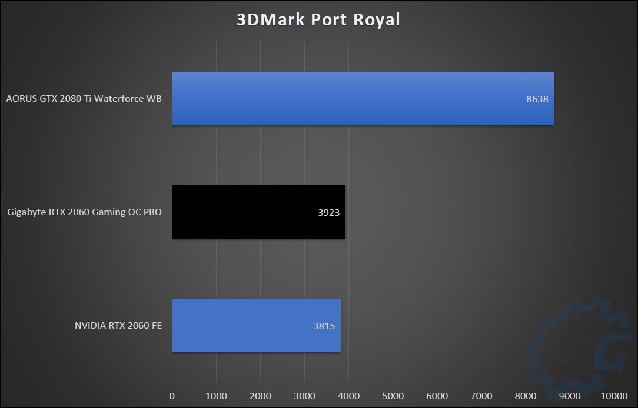Click the axis label 1000
This screenshot has width=638, height=408.
216,396
